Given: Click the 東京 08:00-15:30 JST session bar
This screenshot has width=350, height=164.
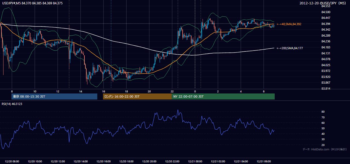Looking at the screenshot, I should (x=54, y=96).
